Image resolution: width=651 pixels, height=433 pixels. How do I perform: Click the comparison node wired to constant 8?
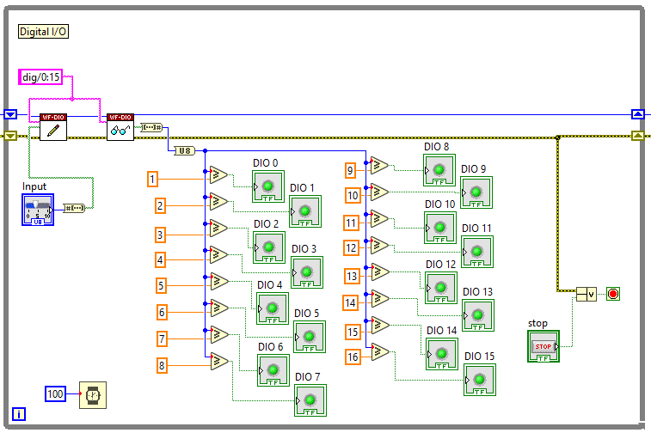[x=219, y=361]
